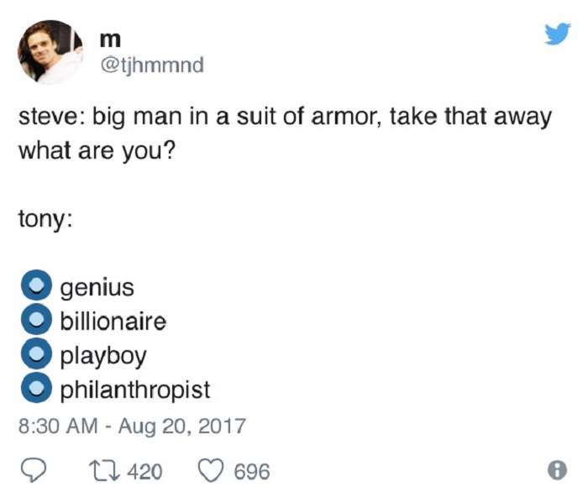Screen dimensions: 588x497
Task: Click the "billionaire" option label
Action: 113,322
